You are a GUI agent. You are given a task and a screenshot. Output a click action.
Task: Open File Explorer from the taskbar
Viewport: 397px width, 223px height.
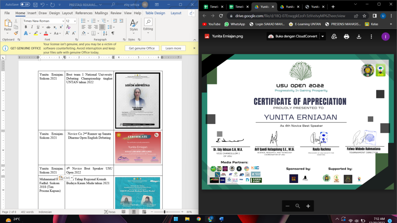tap(187, 219)
